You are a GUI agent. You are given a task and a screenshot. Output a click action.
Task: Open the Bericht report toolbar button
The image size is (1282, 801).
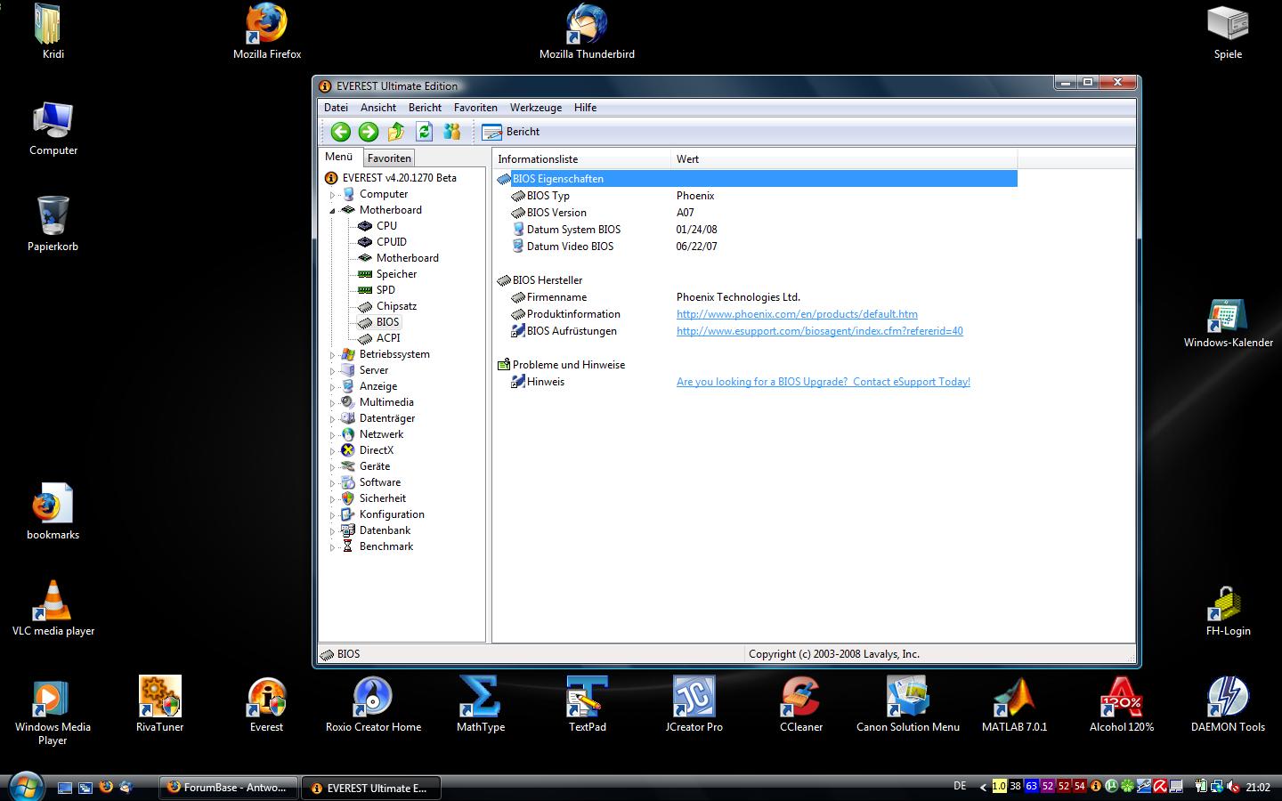(x=511, y=132)
